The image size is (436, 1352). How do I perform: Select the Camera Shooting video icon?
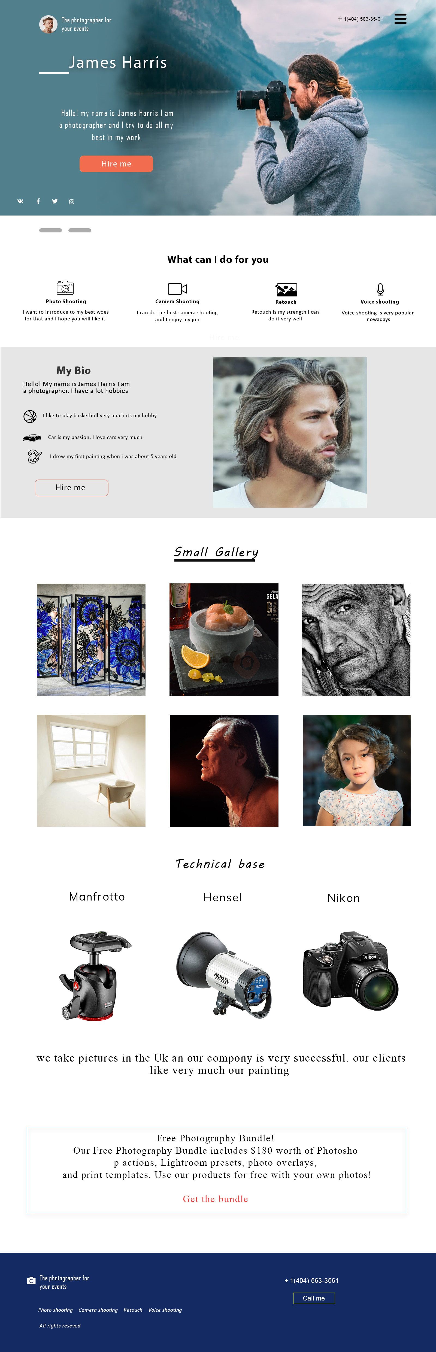pyautogui.click(x=177, y=289)
